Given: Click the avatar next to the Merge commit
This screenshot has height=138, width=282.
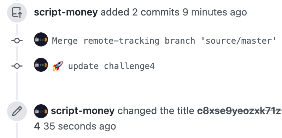Looking at the screenshot, I should pyautogui.click(x=41, y=39).
